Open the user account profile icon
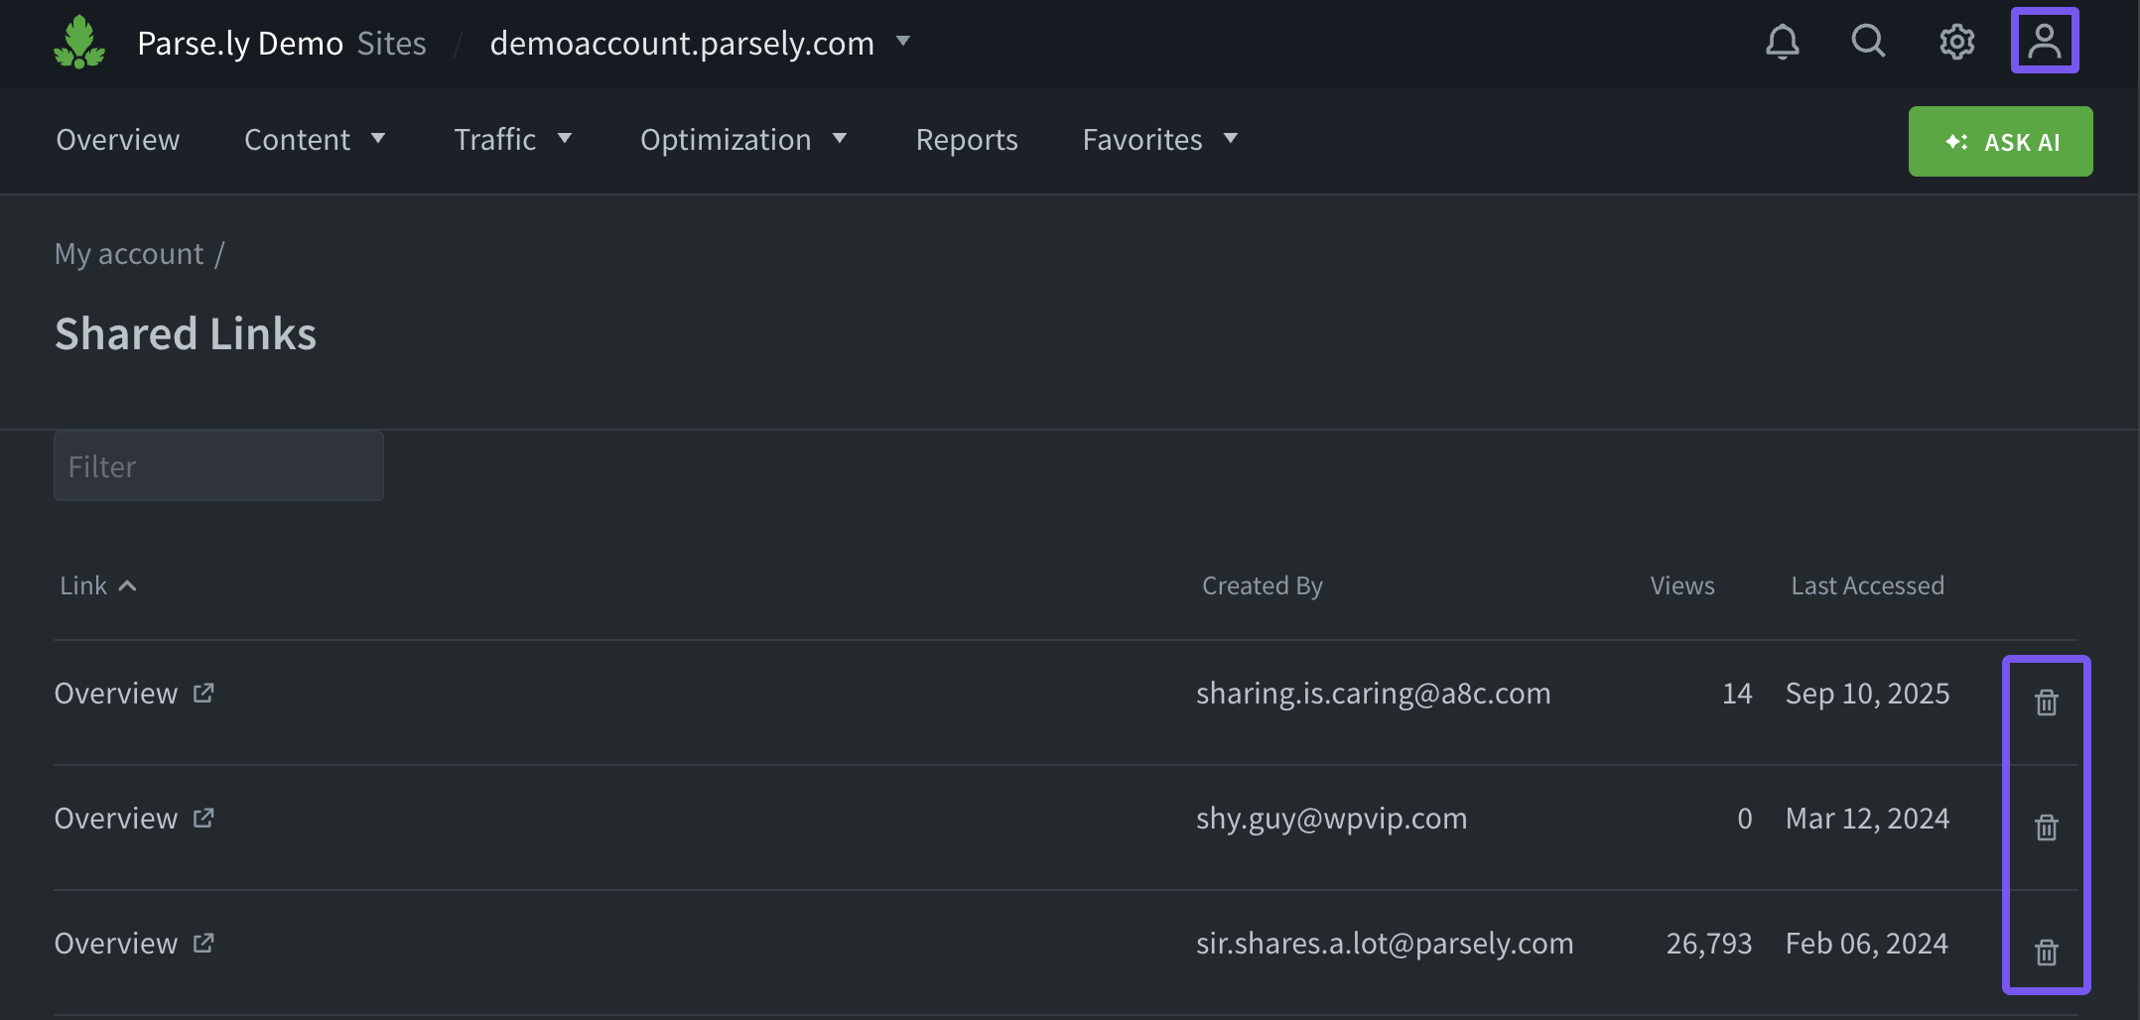 pyautogui.click(x=2044, y=42)
